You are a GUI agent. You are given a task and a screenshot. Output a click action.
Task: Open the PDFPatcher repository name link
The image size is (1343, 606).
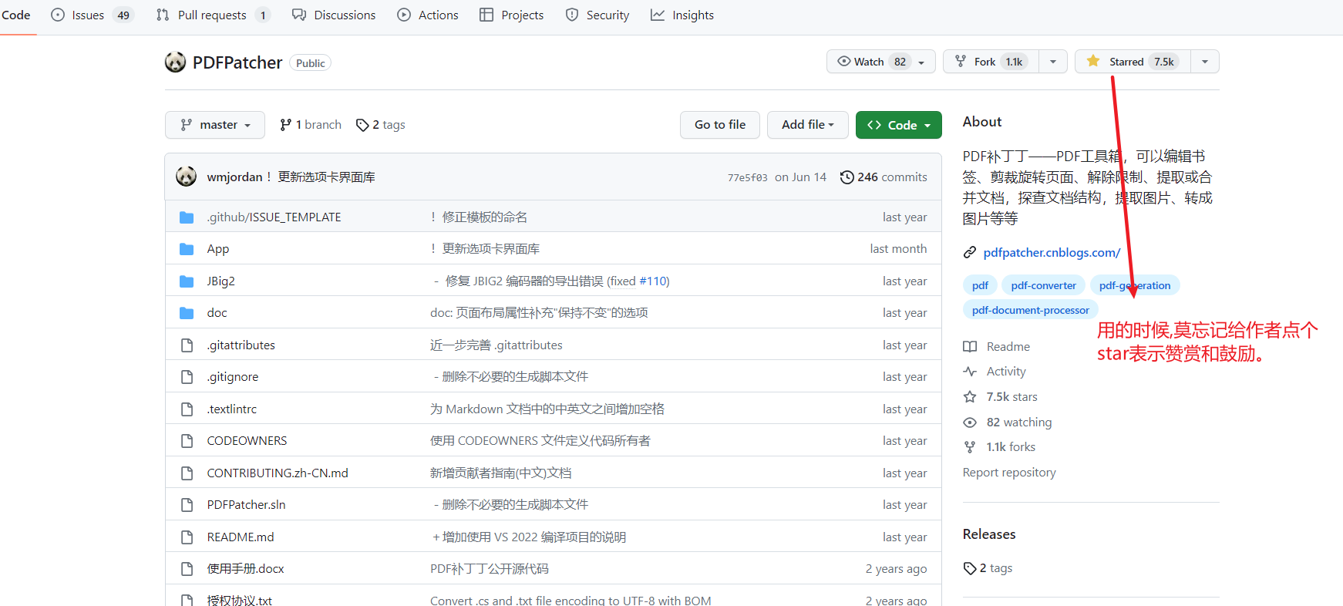pos(237,62)
